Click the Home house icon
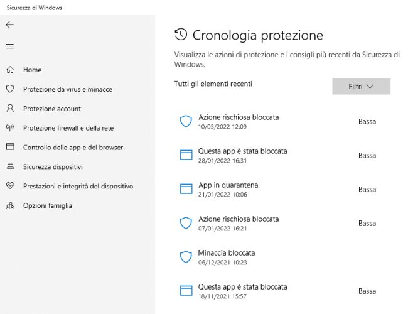 (x=9, y=70)
